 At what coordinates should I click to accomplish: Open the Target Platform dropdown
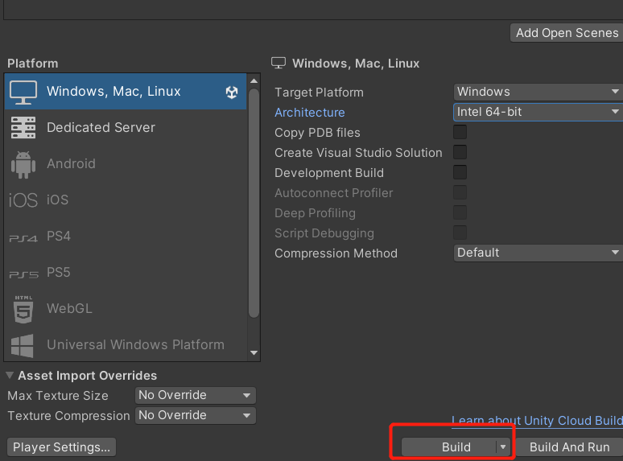538,92
